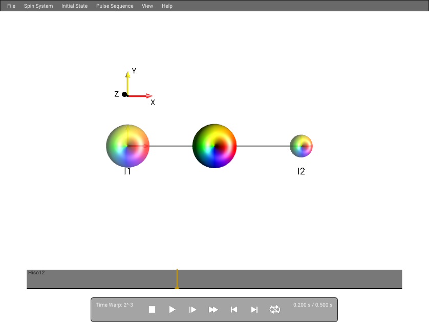
Task: Click the Time Warp 2^-3 label
Action: coord(114,305)
